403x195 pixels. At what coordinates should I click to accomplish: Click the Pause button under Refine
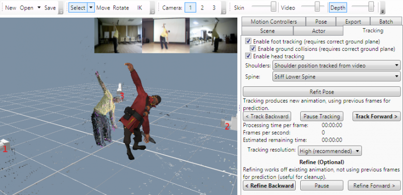click(x=322, y=185)
